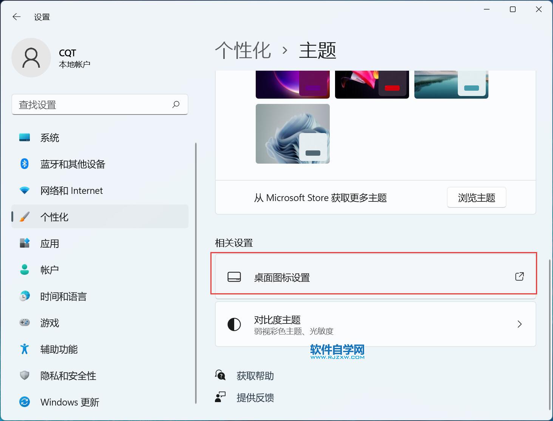Maximize the Settings window

coord(513,9)
